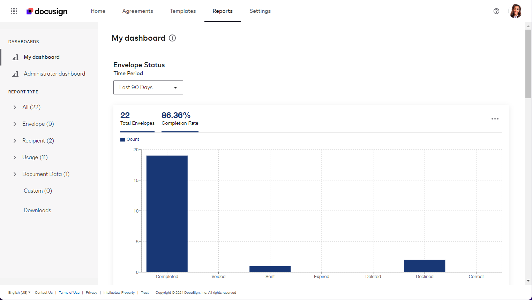The width and height of the screenshot is (532, 300).
Task: Click the Completed bar in the chart
Action: [167, 213]
